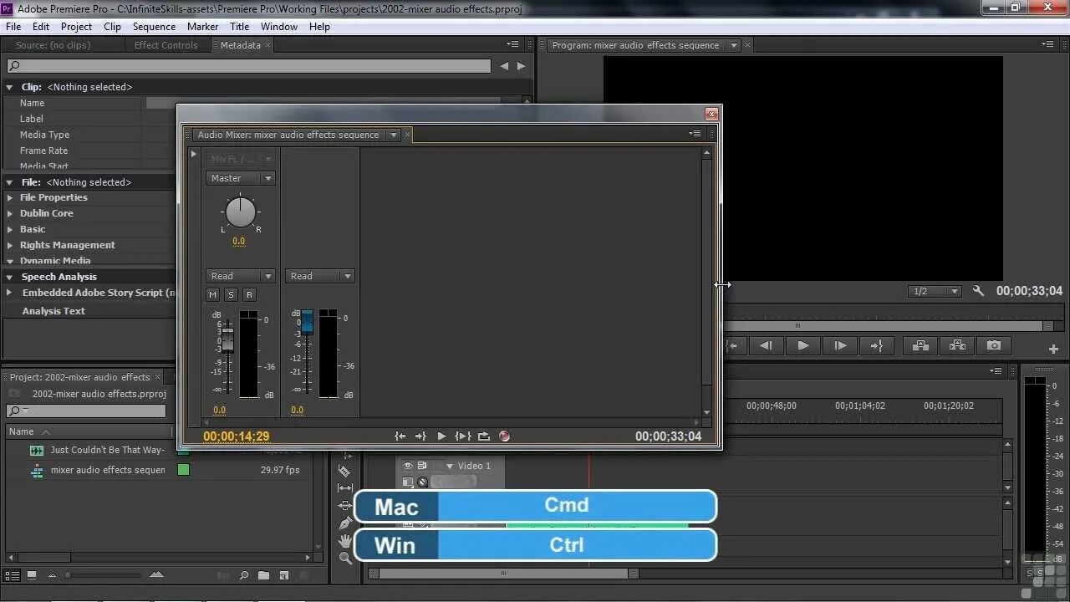Click the Metadata panel search field
Image resolution: width=1070 pixels, height=602 pixels.
pos(249,65)
